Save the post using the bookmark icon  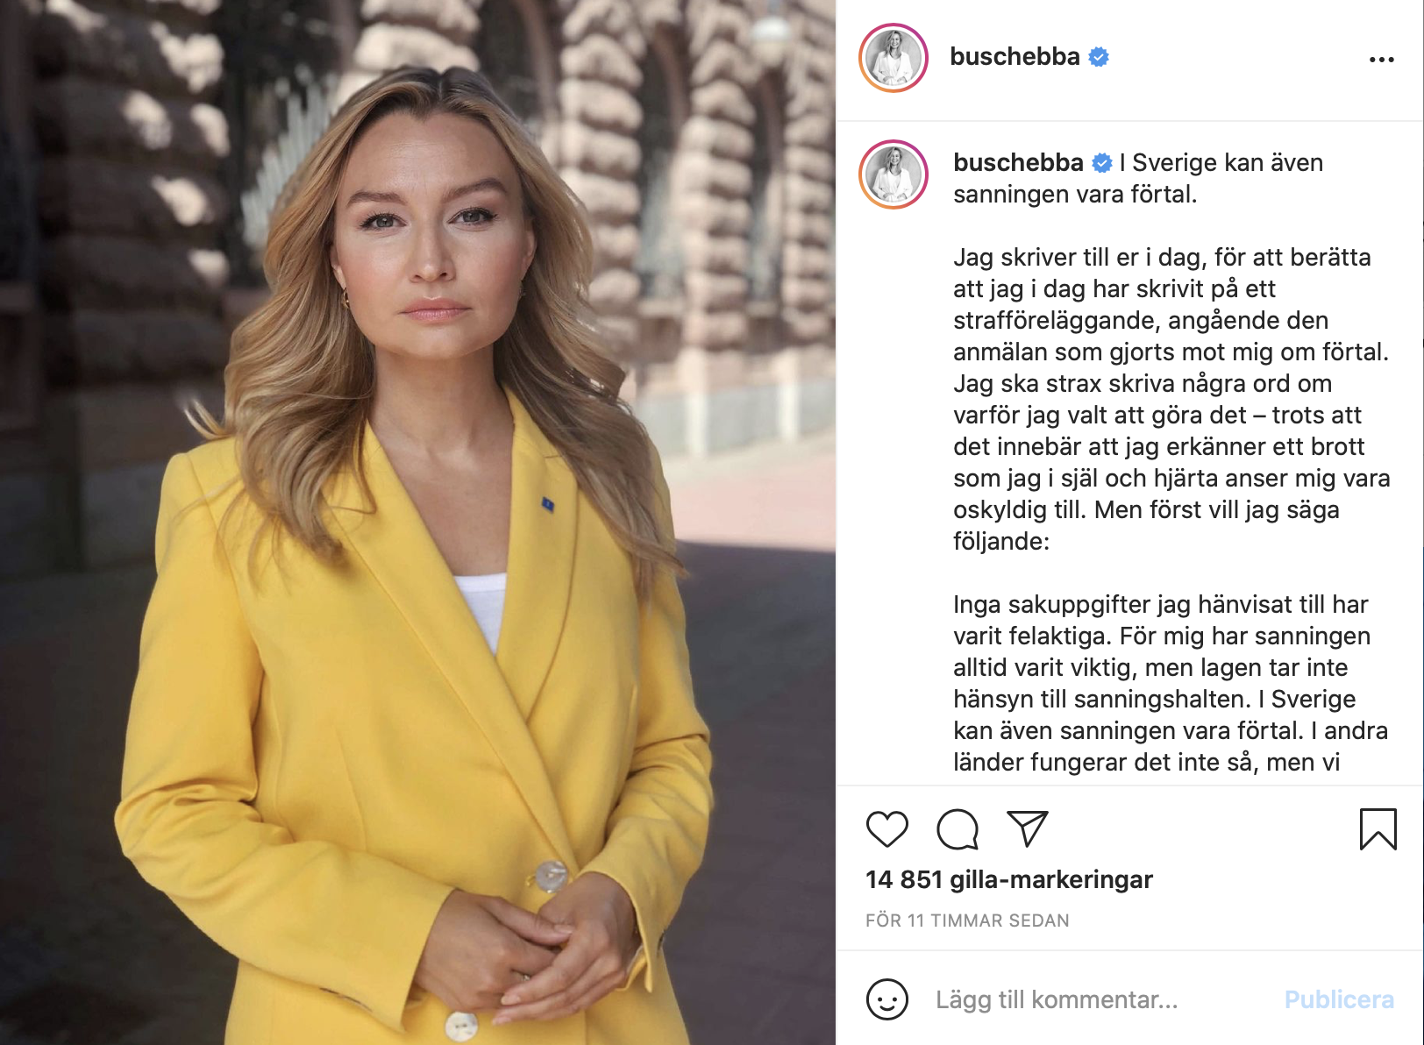[x=1378, y=829]
